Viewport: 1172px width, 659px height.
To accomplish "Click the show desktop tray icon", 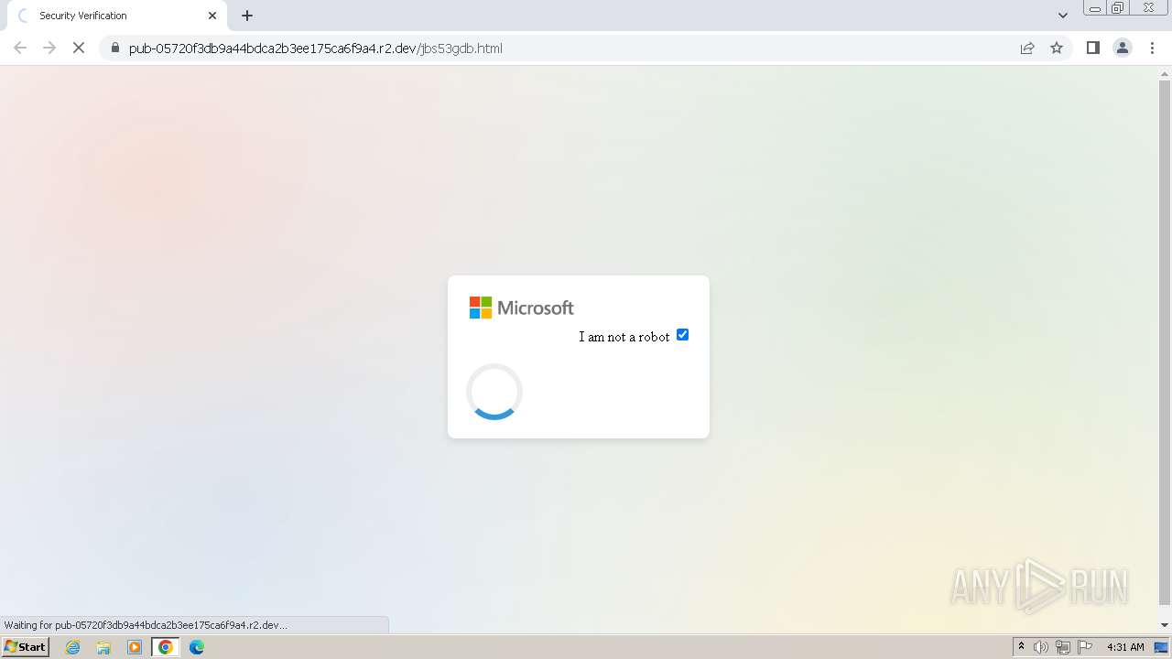I will 1161,647.
